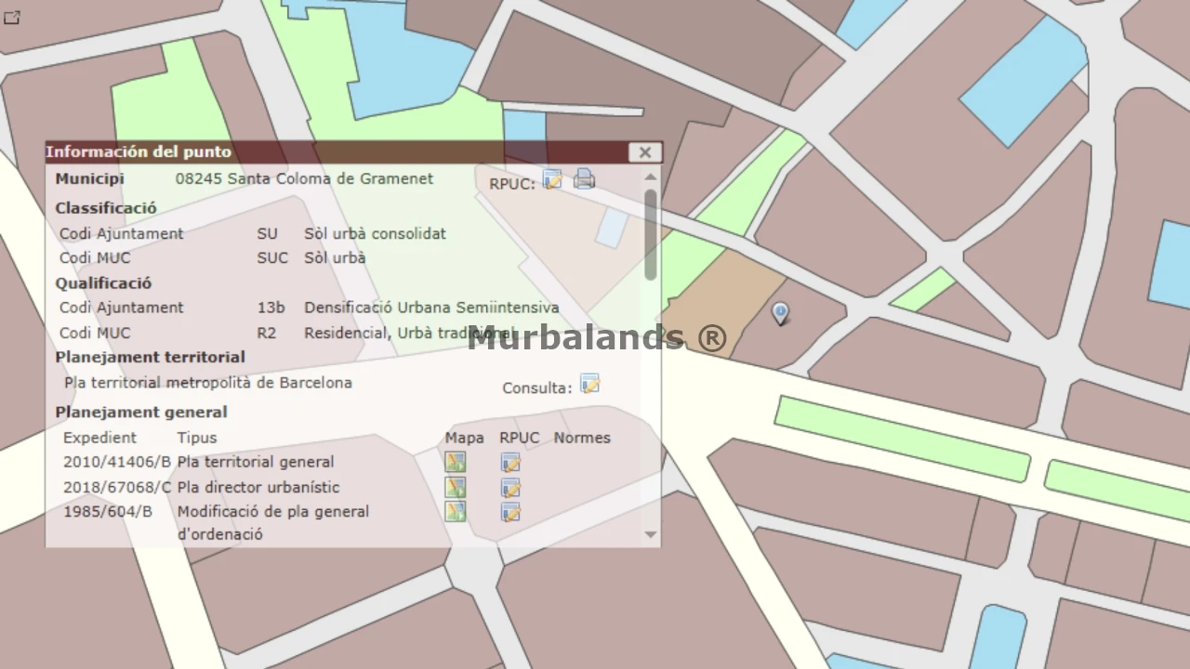Open the RPUC icon for expedient 2010/41406/B
1190x669 pixels.
pos(509,462)
